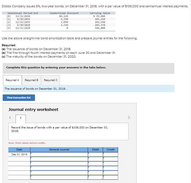This screenshot has height=183, width=191.
Task: Go to next journal entry arrow
Action: click(129, 118)
